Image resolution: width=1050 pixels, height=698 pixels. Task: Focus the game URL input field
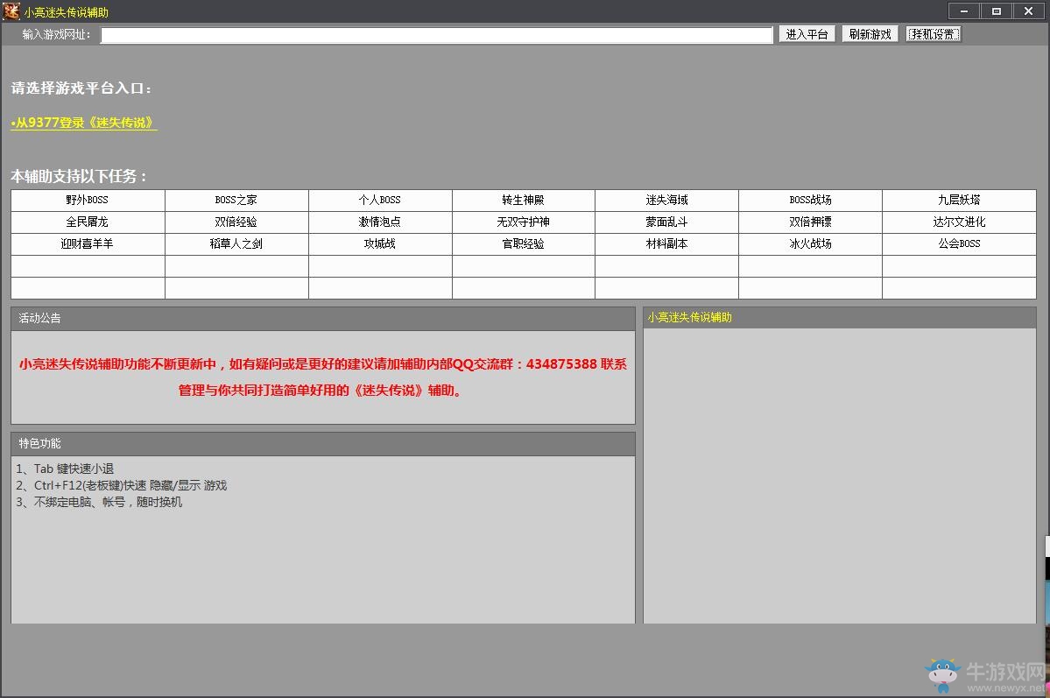(437, 35)
